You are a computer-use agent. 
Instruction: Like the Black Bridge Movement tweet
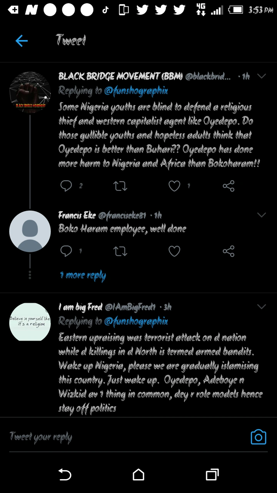174,186
